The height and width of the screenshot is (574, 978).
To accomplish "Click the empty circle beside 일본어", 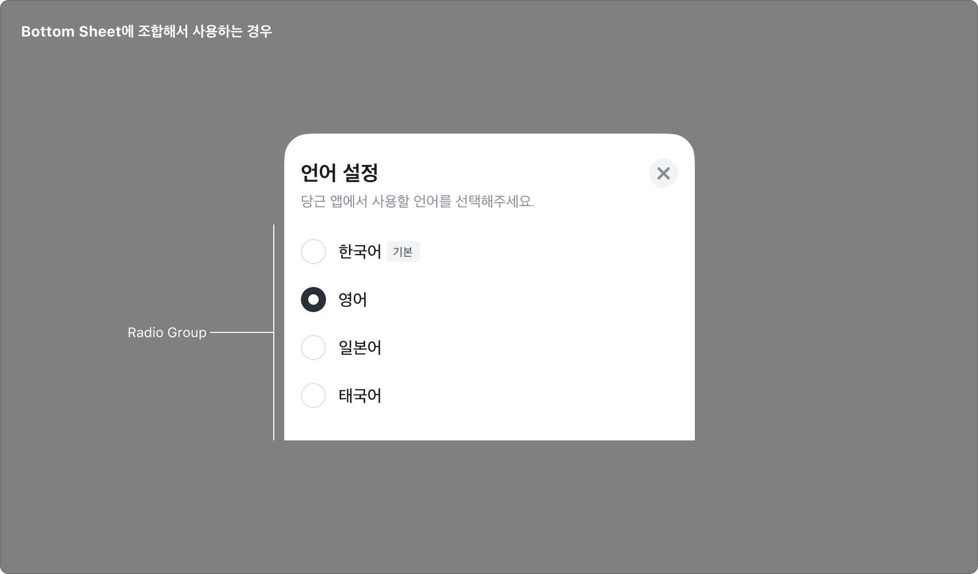I will click(313, 348).
